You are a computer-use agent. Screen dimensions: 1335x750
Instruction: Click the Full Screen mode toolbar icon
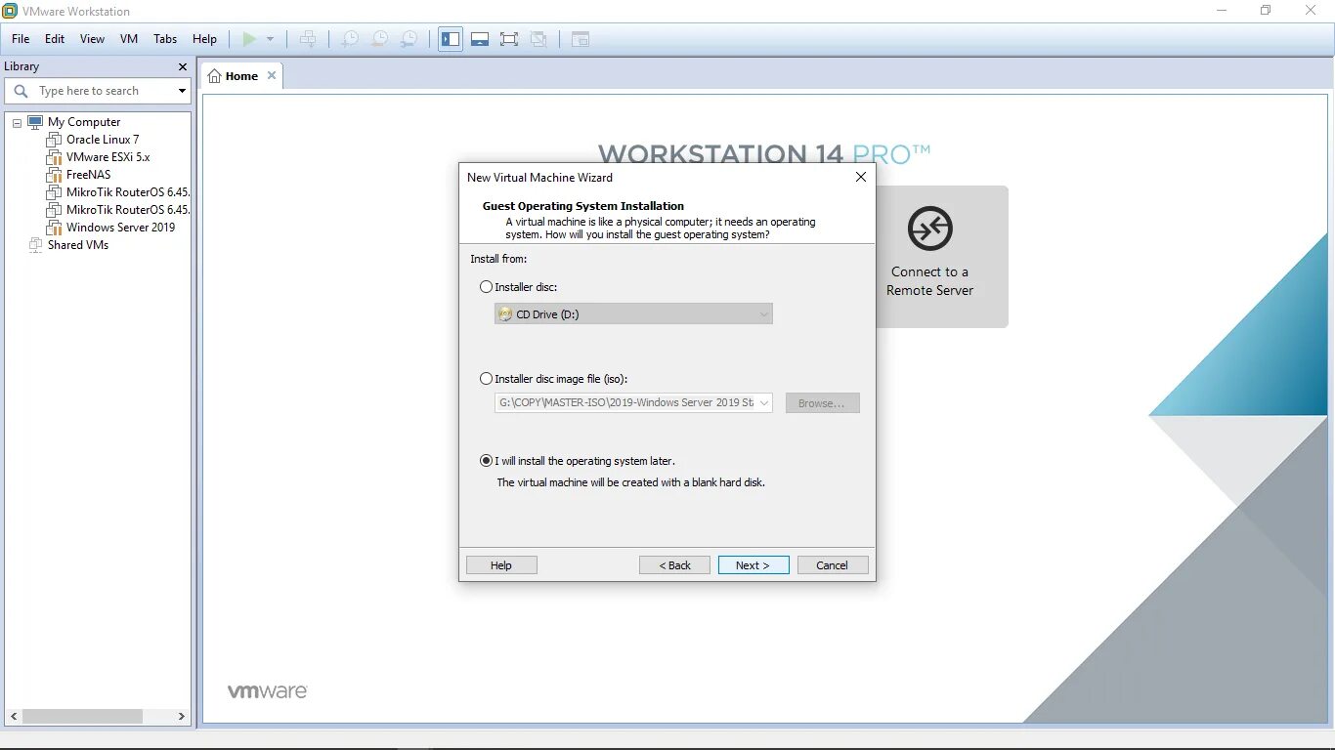509,39
